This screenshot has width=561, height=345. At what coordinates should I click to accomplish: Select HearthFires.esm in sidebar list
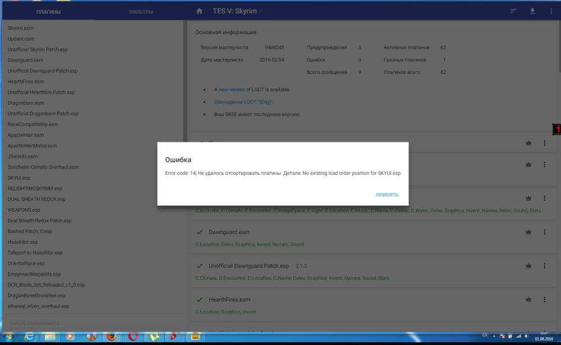[26, 81]
